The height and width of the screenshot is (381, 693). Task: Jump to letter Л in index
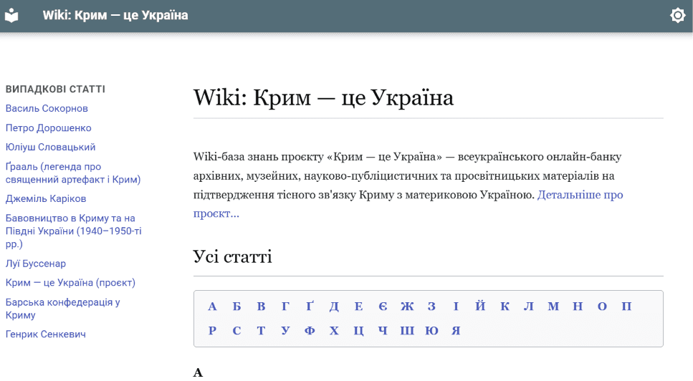(529, 306)
